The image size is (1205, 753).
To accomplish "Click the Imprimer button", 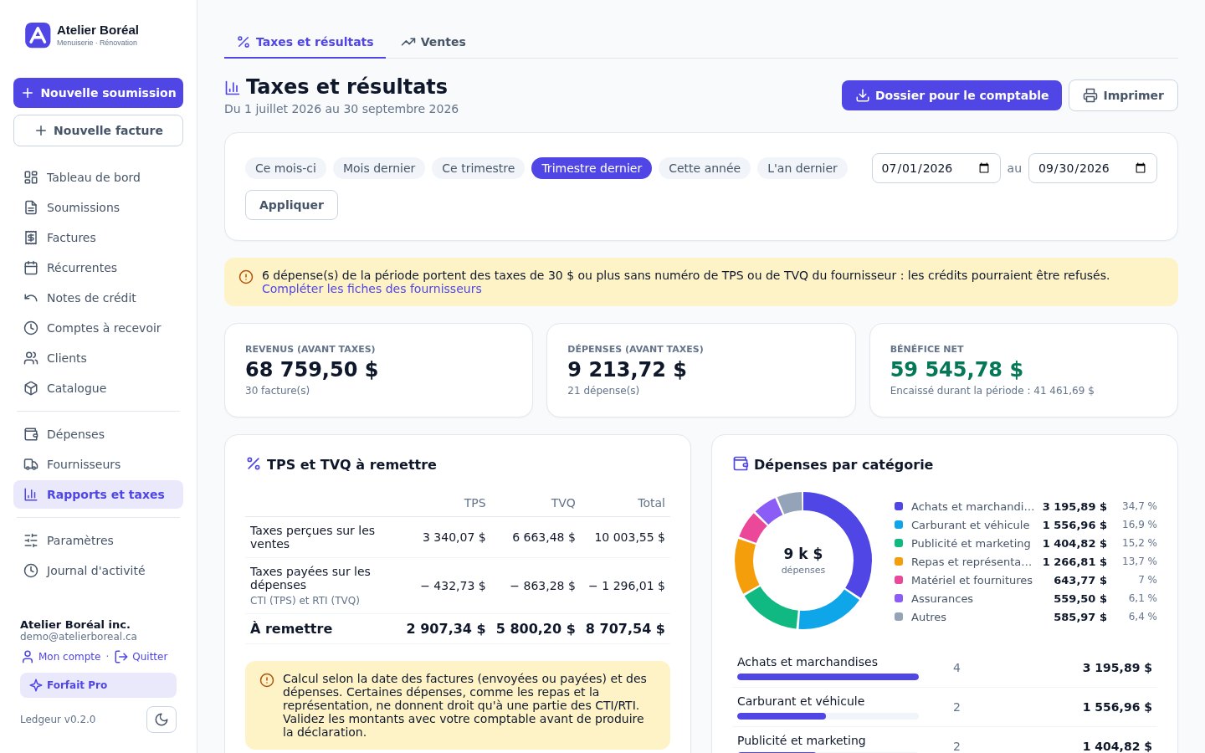I will (x=1123, y=95).
